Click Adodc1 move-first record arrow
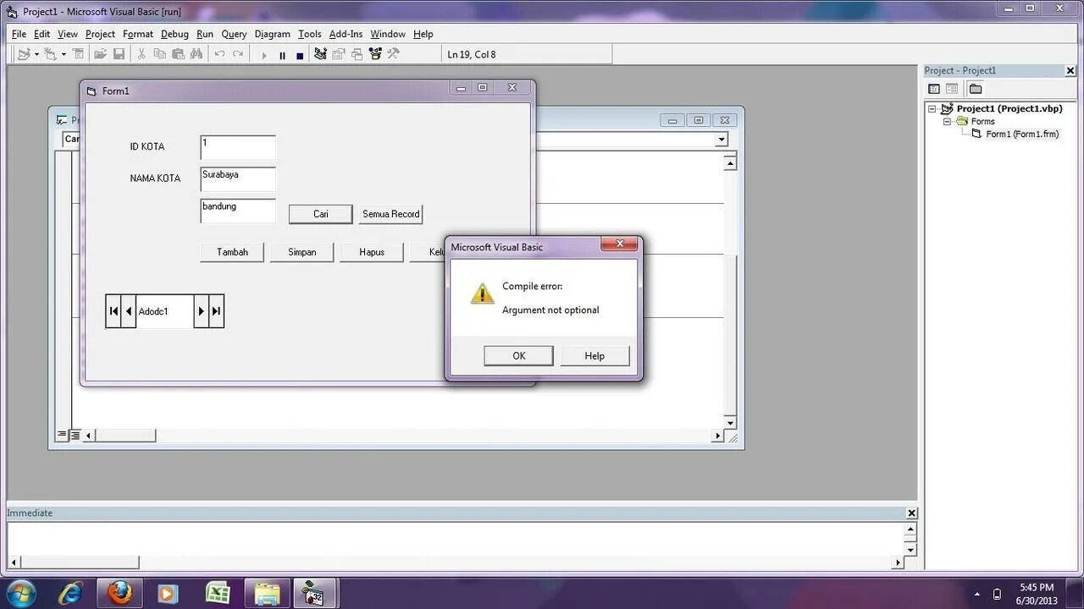Screen dimensions: 1084x609 [113, 311]
